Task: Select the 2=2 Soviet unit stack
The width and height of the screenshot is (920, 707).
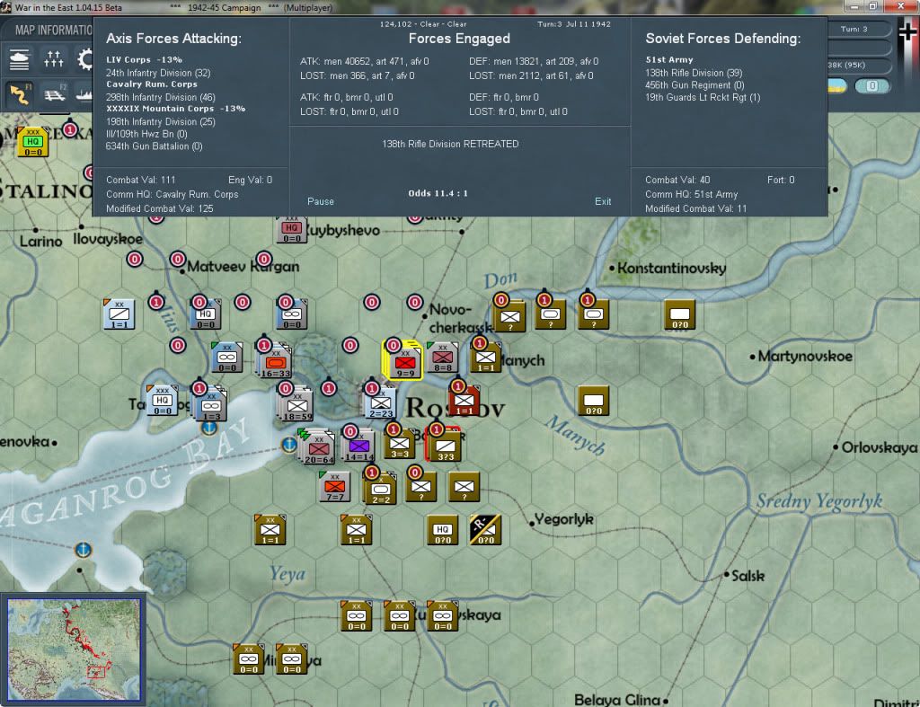Action: tap(381, 490)
